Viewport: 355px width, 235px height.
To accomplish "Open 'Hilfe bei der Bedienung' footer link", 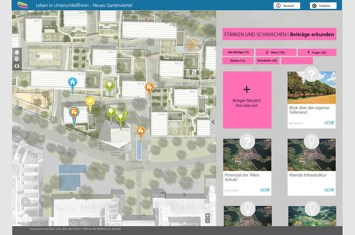I will coord(96,229).
